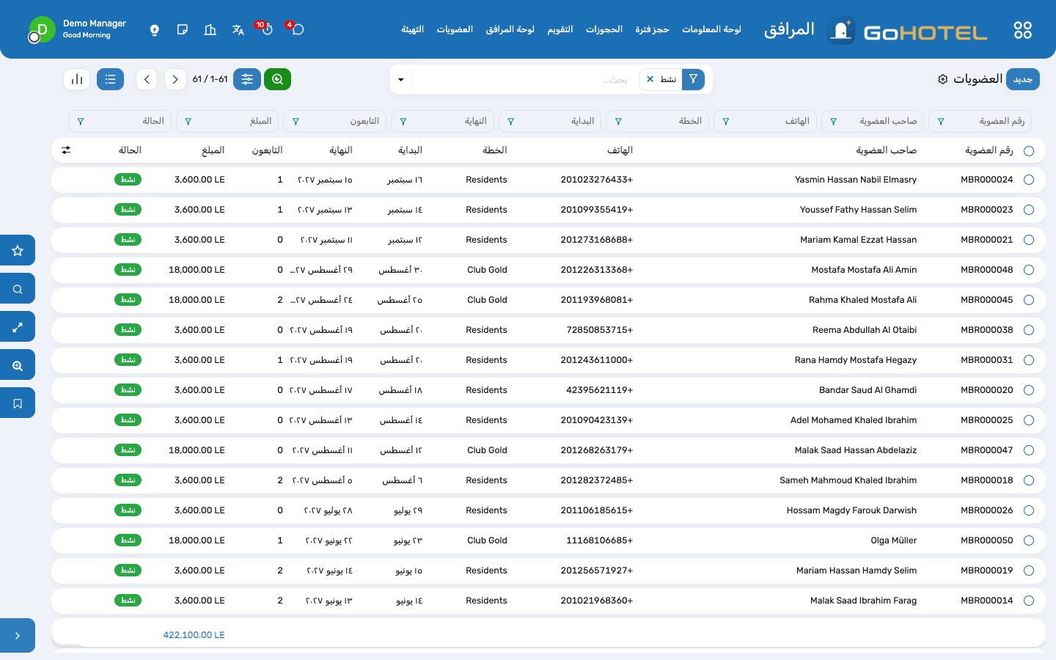Select row MBR000050 checkbox

[1029, 540]
